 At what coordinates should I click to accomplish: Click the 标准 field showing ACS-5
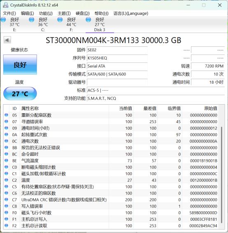click(156, 90)
